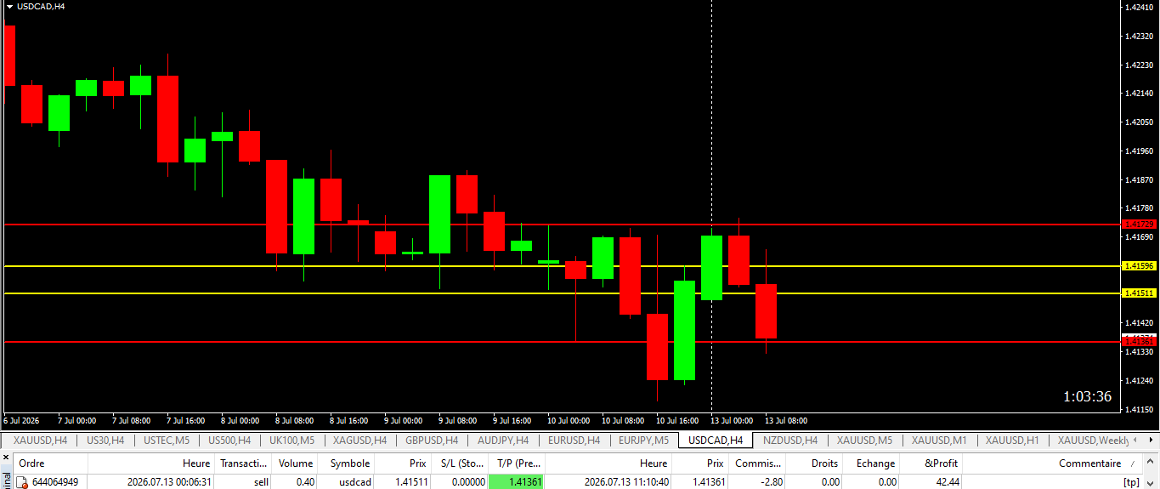Go to the AUDJPY,H4 chart tab
The height and width of the screenshot is (489, 1160).
coord(503,440)
